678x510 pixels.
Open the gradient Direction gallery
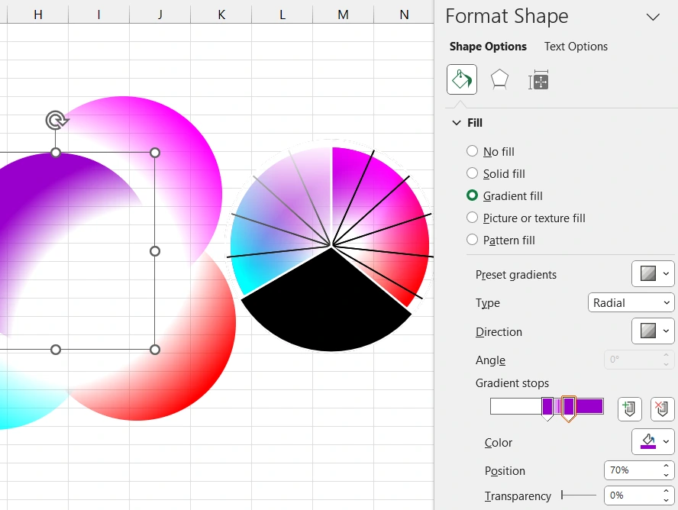tap(653, 331)
